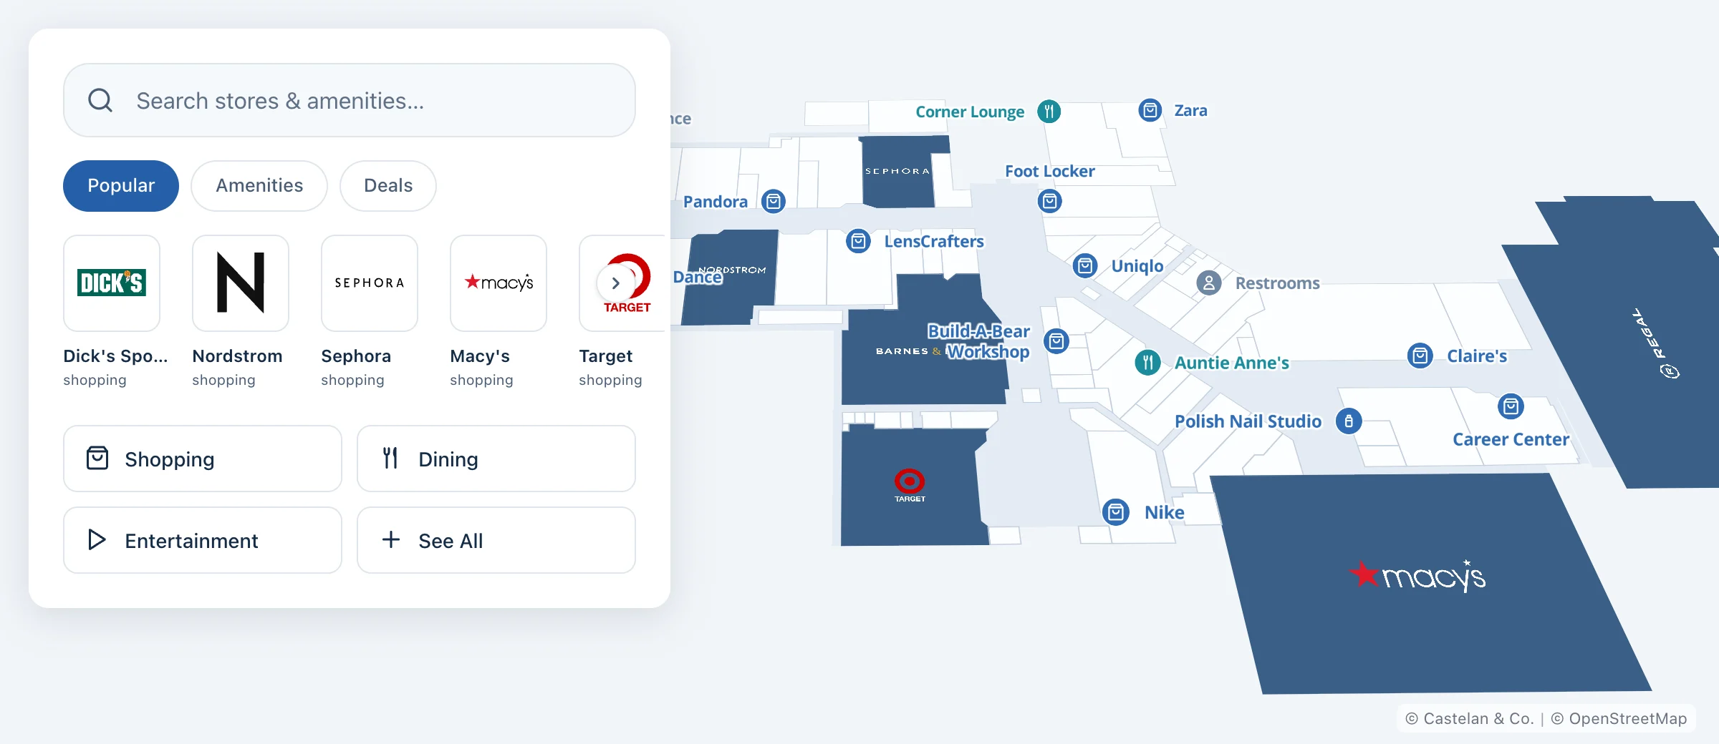This screenshot has height=744, width=1719.
Task: Select the Uniqlo shopping pin
Action: pos(1085,266)
